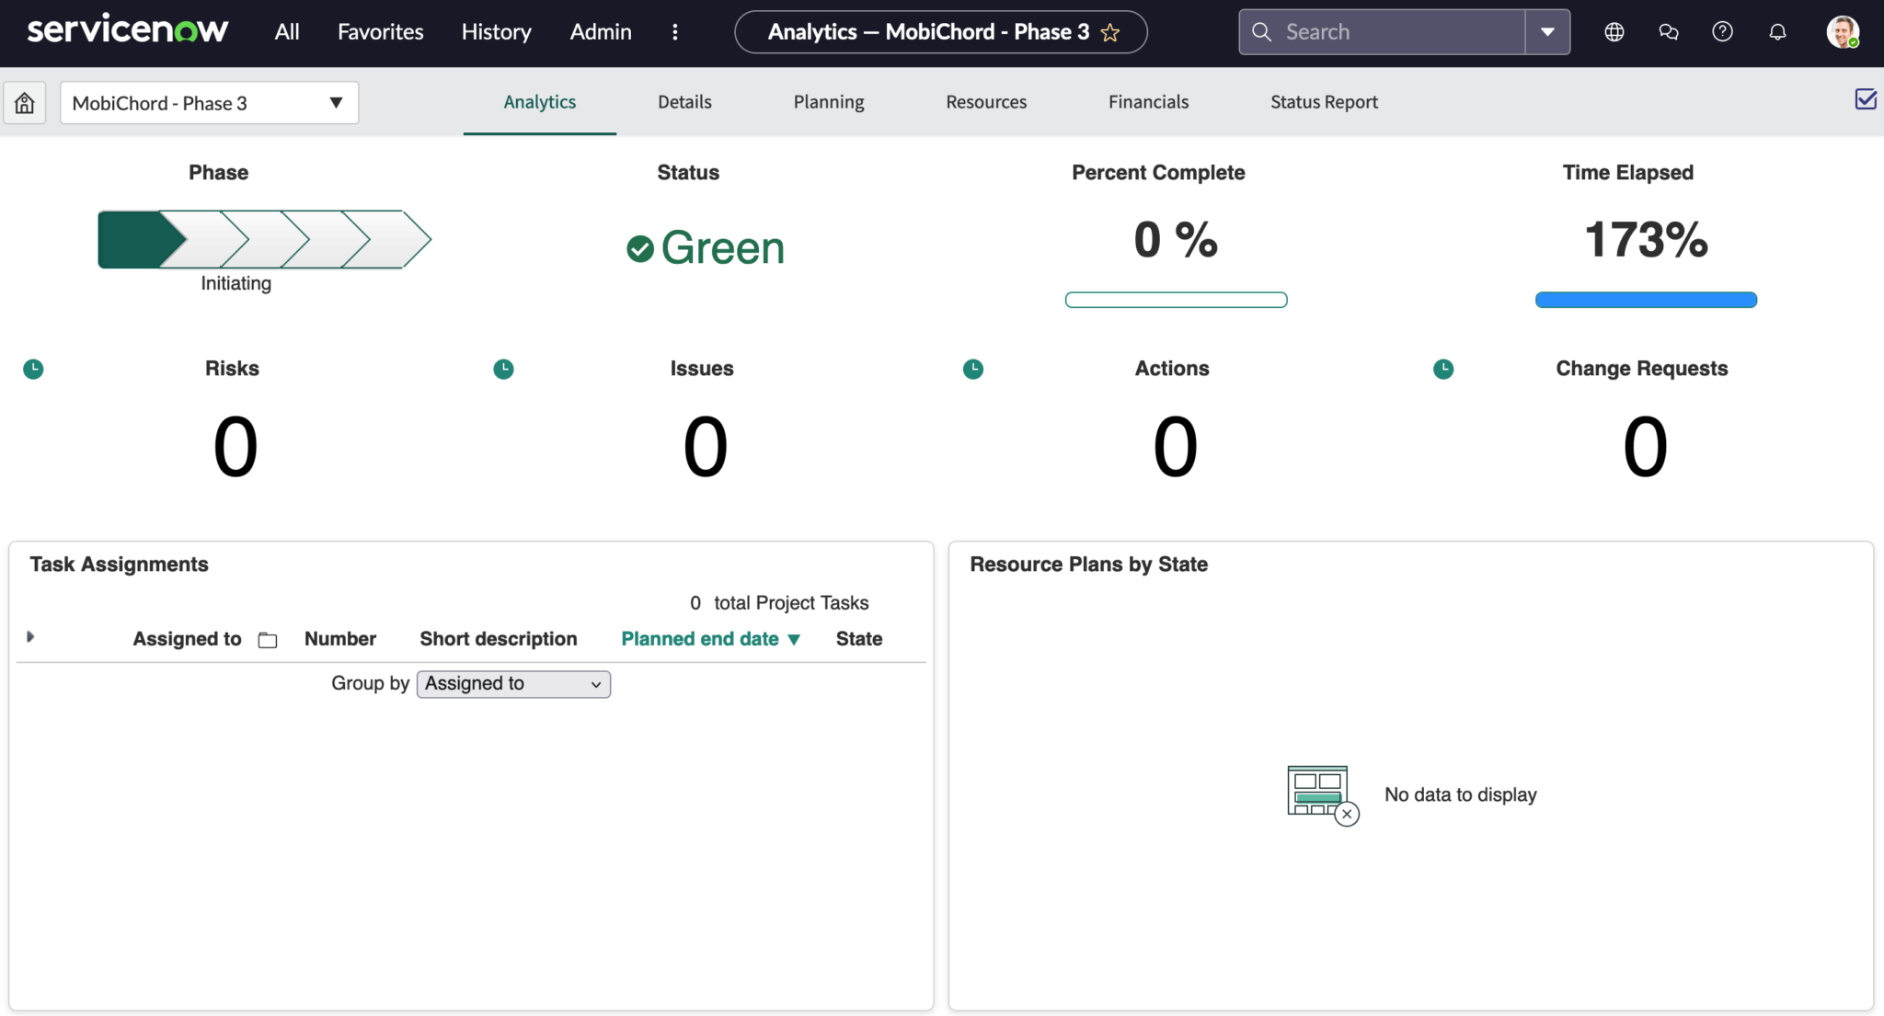Star the Analytics — MobiChord Phase 3 page
Viewport: 1884px width, 1016px height.
tap(1110, 31)
